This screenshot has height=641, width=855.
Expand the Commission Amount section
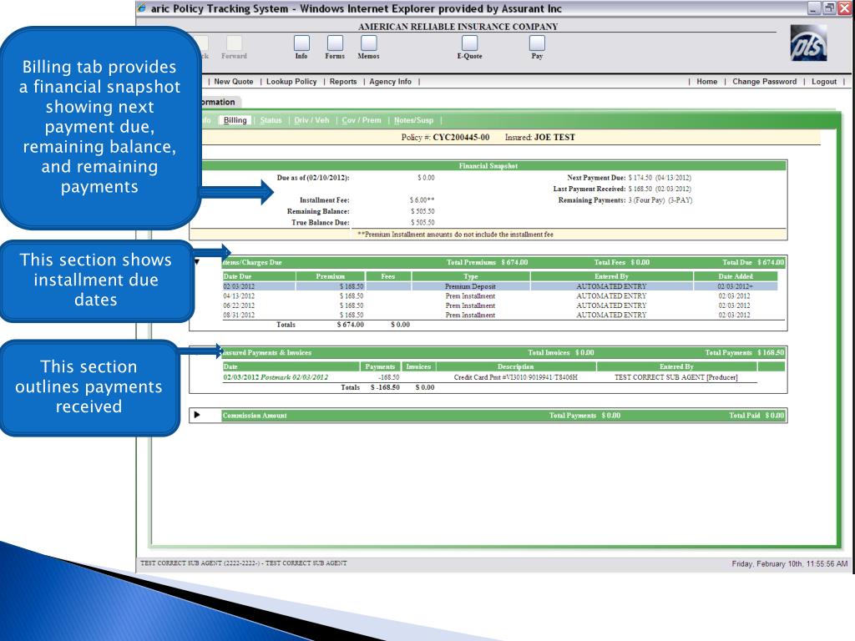[197, 415]
